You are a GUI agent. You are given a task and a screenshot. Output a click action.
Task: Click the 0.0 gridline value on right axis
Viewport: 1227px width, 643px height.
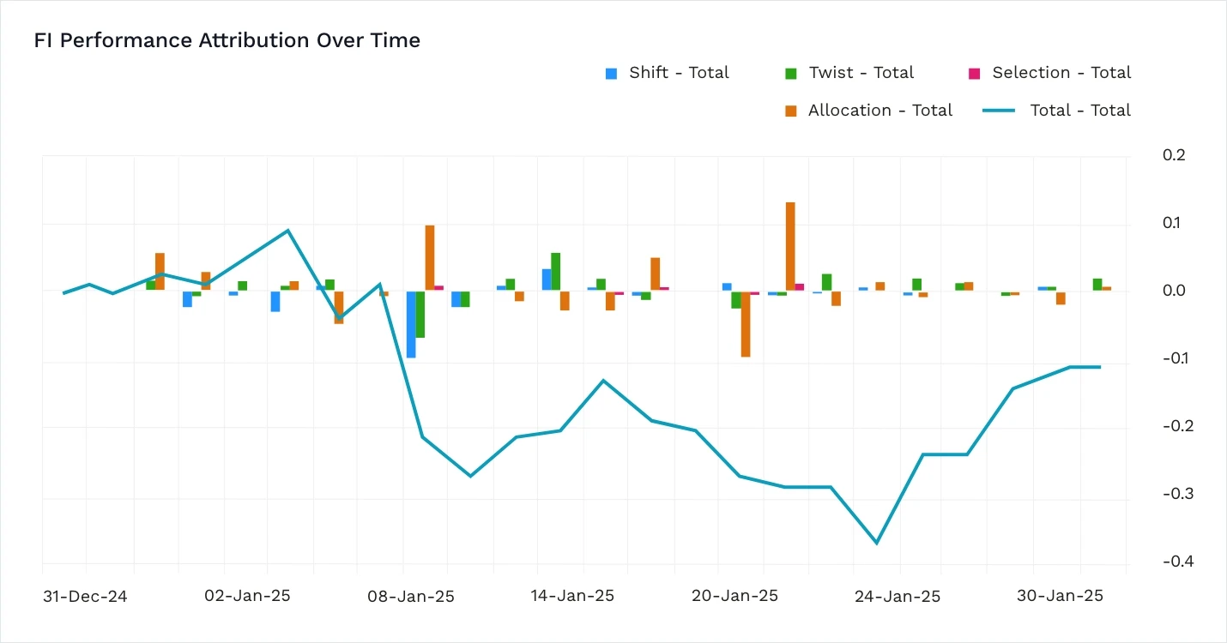[1173, 291]
